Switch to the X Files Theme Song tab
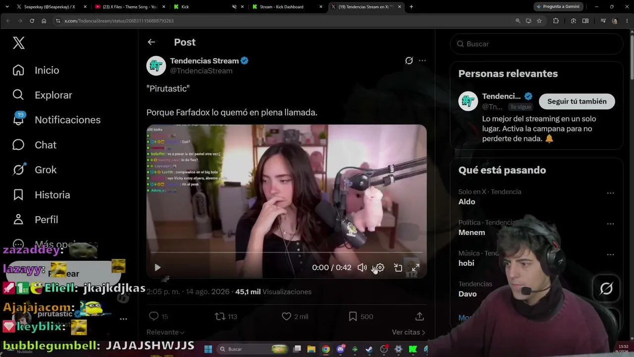634x357 pixels. pos(130,7)
